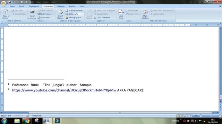Click Update Table in the Captions group
Screen dimensions: 222x124
point(101,14)
